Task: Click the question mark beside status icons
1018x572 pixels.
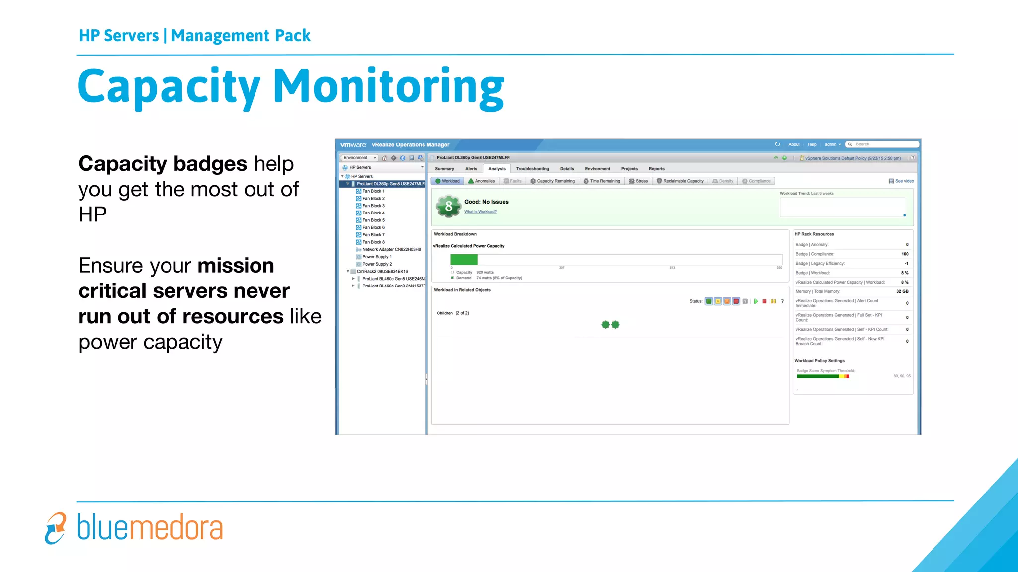Action: [782, 301]
